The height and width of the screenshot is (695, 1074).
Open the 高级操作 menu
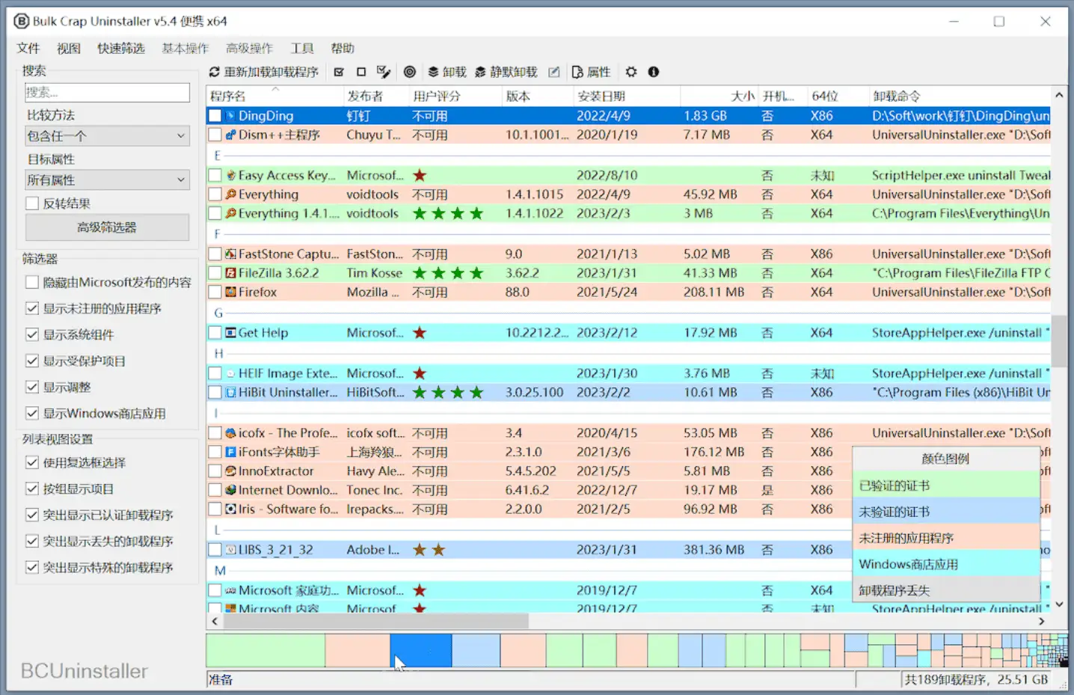pos(250,48)
